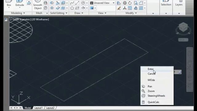Switch to the Layout1 tab
This screenshot has width=197, height=111.
coord(38,108)
